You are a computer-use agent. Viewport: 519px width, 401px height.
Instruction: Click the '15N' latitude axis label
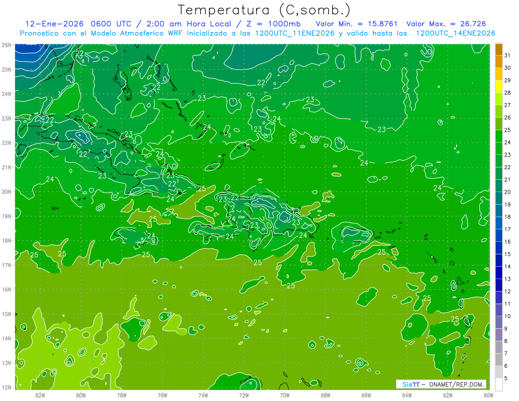click(6, 314)
